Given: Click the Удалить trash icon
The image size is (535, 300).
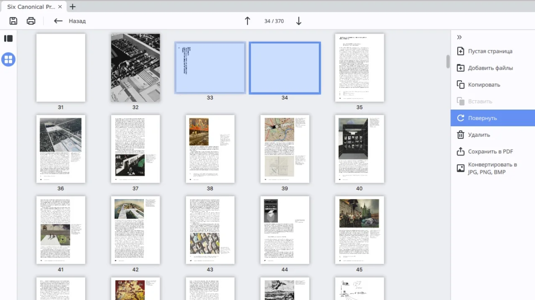Looking at the screenshot, I should point(461,135).
